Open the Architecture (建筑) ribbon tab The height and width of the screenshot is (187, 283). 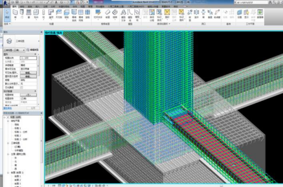14,7
